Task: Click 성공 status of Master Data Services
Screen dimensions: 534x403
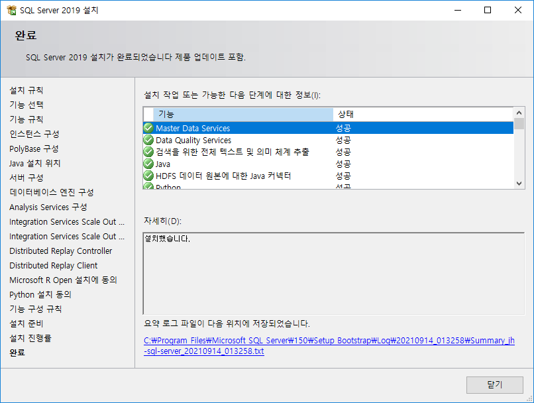Action: (343, 128)
